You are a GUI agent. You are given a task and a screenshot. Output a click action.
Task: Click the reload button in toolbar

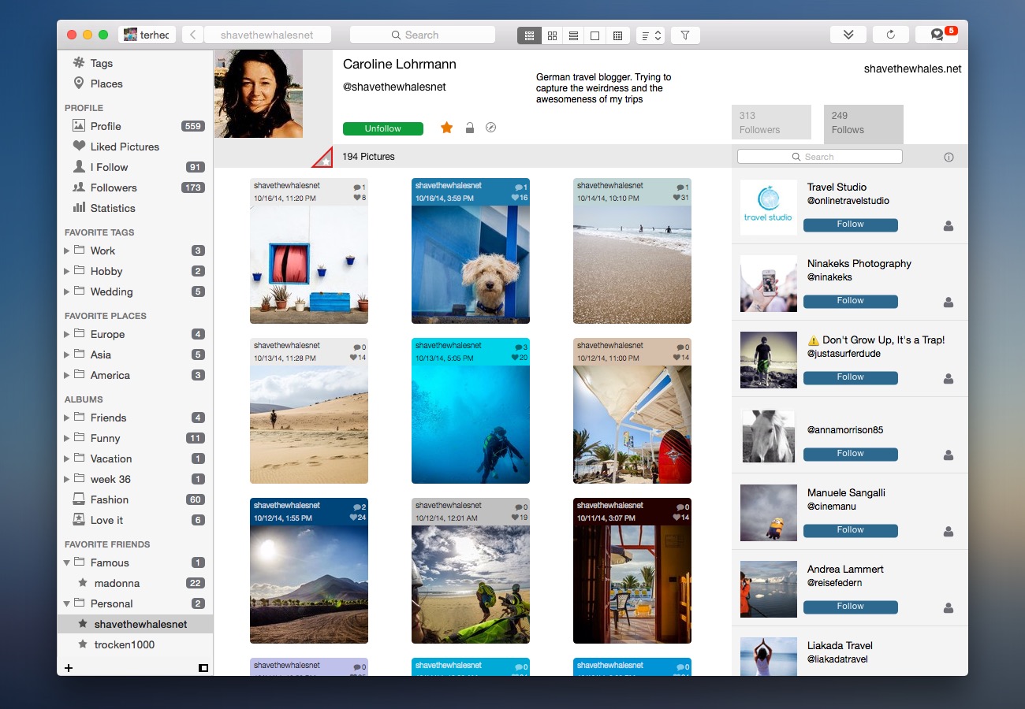(x=891, y=35)
